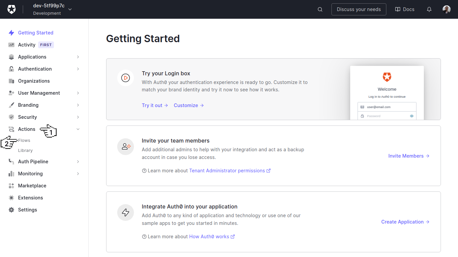Open Tenant Administrator permissions documentation
Image resolution: width=458 pixels, height=257 pixels.
[x=227, y=170]
